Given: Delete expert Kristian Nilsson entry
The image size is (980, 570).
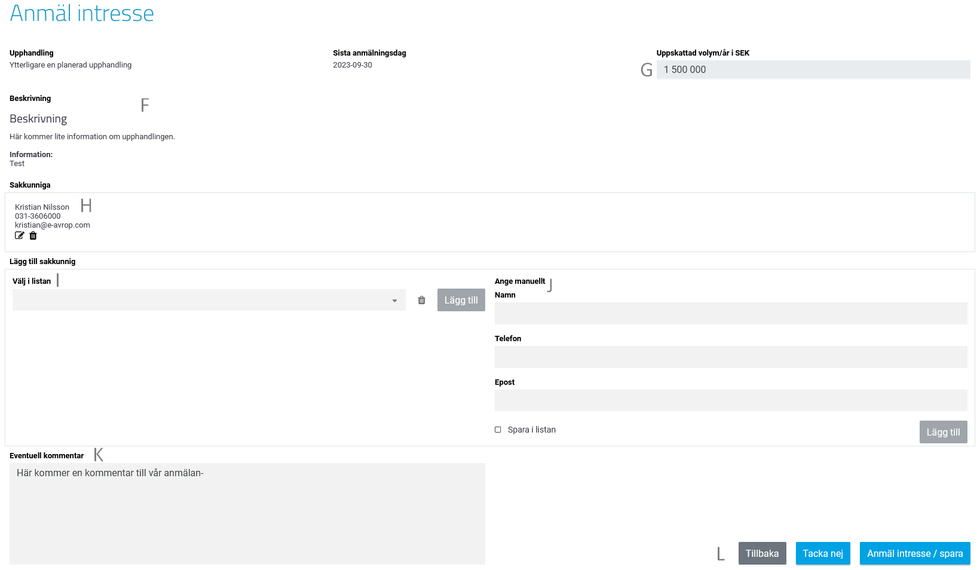Looking at the screenshot, I should pos(33,235).
